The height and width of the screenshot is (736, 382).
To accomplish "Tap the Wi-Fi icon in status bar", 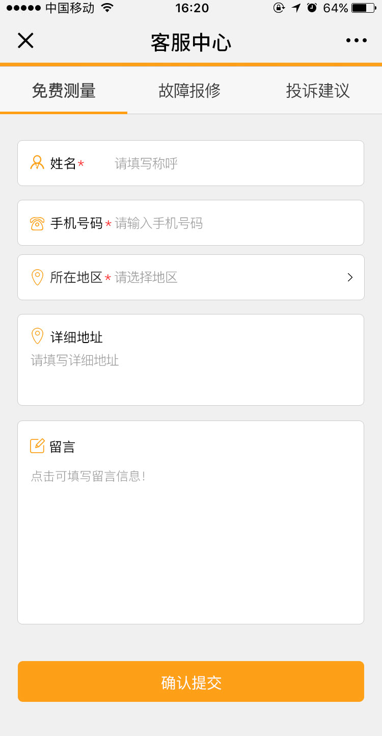I will (107, 8).
